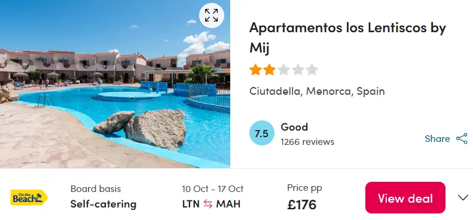This screenshot has width=473, height=220.
Task: Click the LTN to MAH flight arrows icon
Action: click(x=208, y=204)
